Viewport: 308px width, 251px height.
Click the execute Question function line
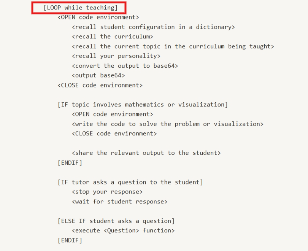pos(123,230)
